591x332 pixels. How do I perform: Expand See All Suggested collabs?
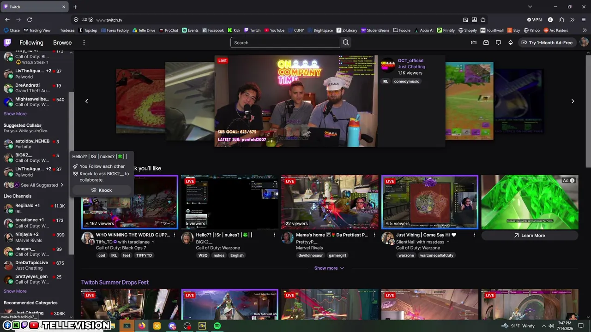coord(39,185)
